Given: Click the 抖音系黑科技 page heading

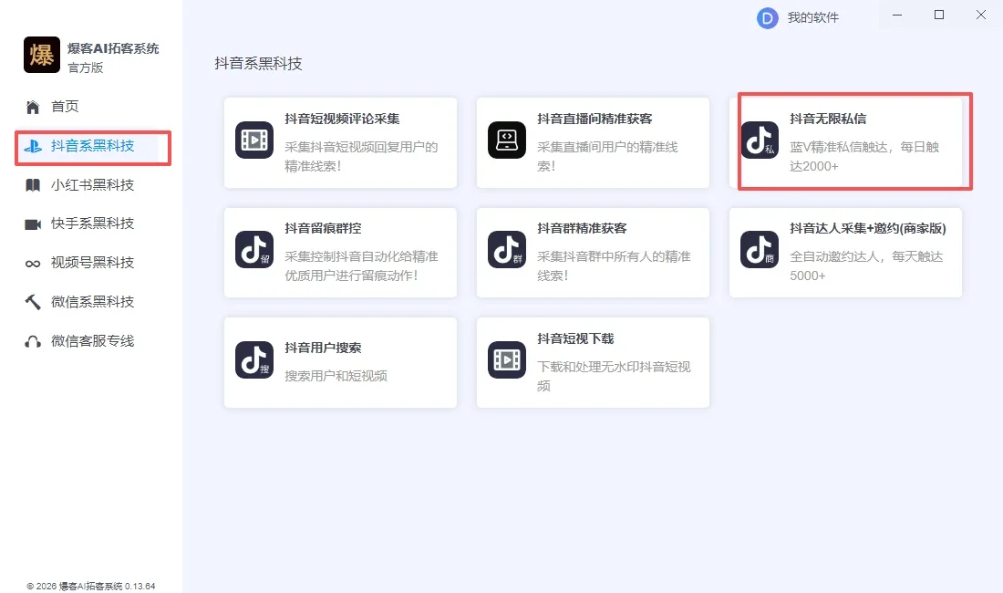Looking at the screenshot, I should pyautogui.click(x=258, y=64).
